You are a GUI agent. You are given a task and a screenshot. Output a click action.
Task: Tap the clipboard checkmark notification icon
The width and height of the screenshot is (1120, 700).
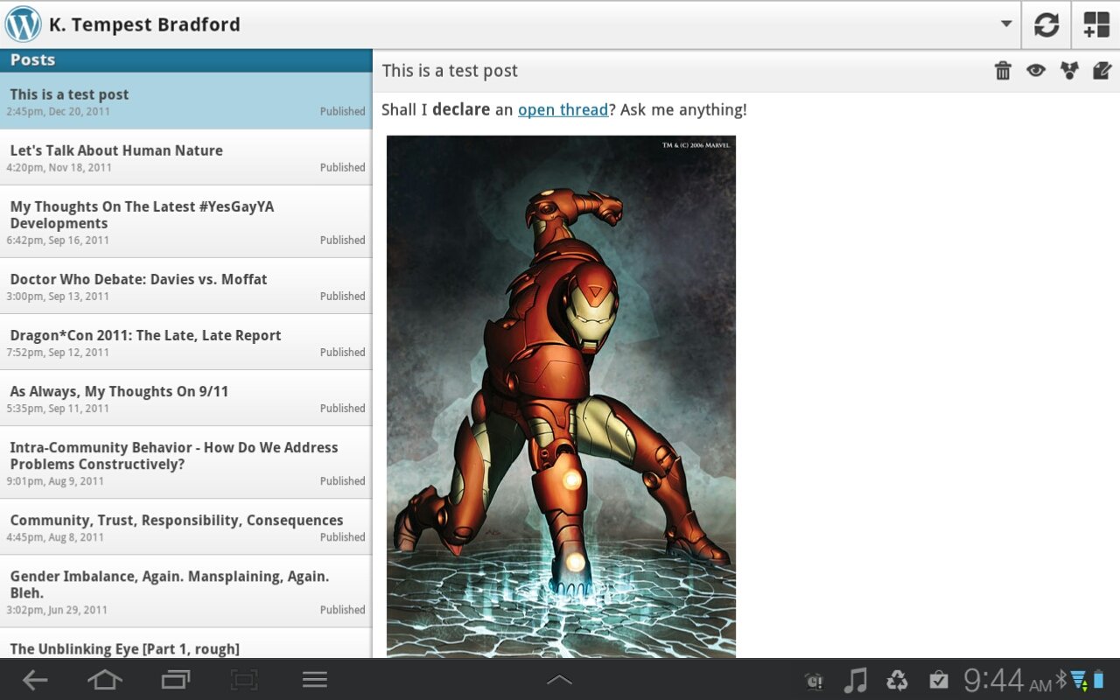coord(939,680)
